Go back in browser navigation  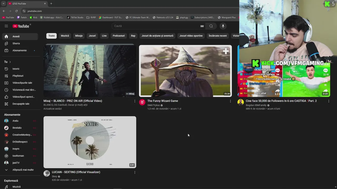tap(4, 11)
